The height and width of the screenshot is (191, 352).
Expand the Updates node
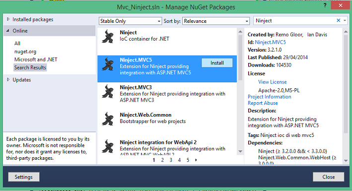point(8,80)
